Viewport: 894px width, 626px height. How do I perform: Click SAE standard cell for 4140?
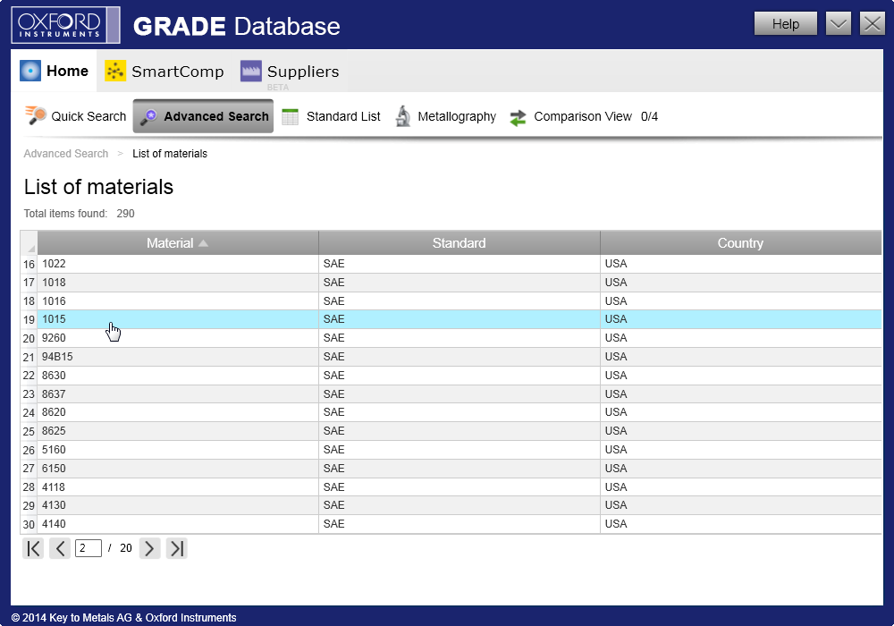(x=459, y=524)
